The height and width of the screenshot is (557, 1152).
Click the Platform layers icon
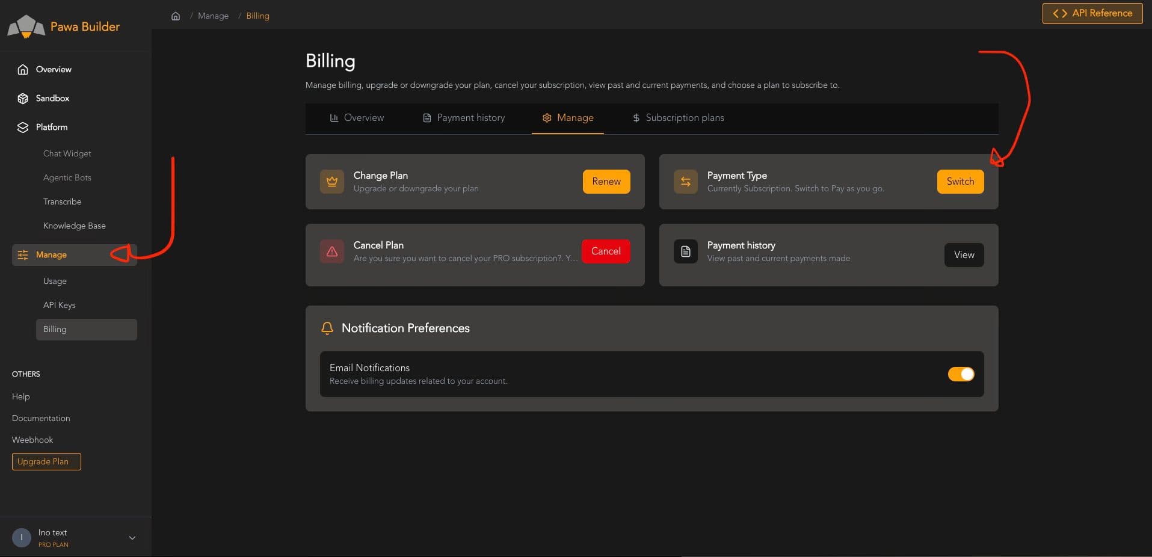(x=23, y=127)
